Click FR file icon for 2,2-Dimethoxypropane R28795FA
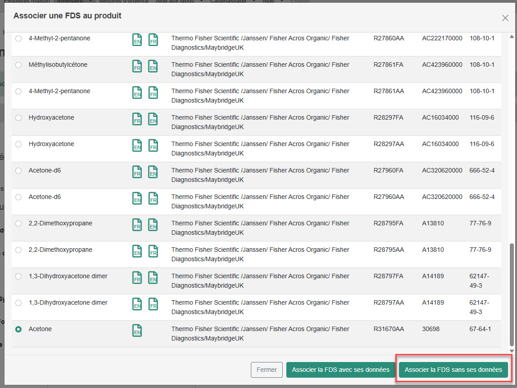Viewport: 517px width, 388px height. tap(137, 224)
